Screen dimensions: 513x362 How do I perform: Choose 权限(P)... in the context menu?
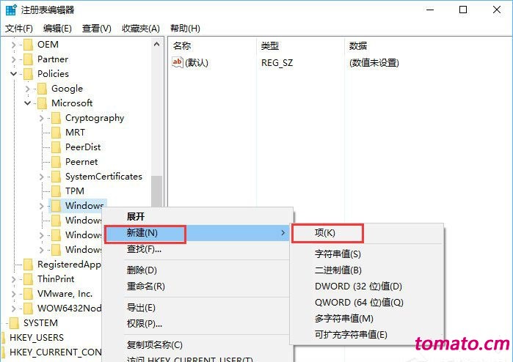point(197,324)
